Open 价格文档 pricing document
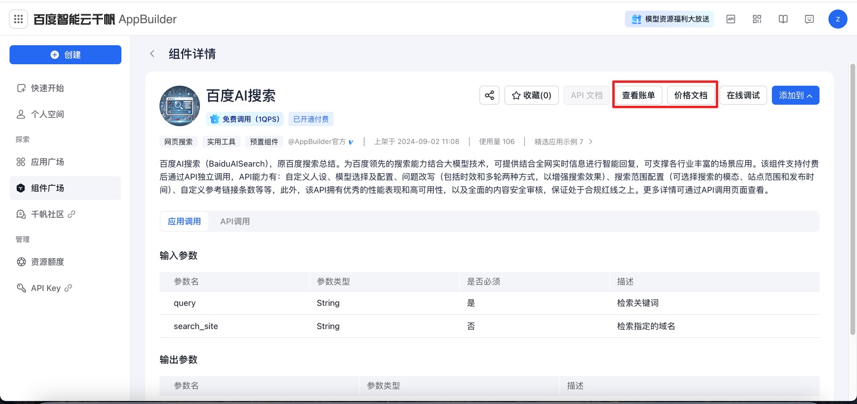The width and height of the screenshot is (857, 404). [691, 95]
